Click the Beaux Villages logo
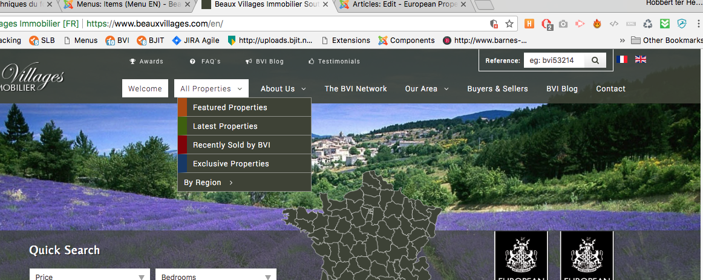 pyautogui.click(x=32, y=77)
